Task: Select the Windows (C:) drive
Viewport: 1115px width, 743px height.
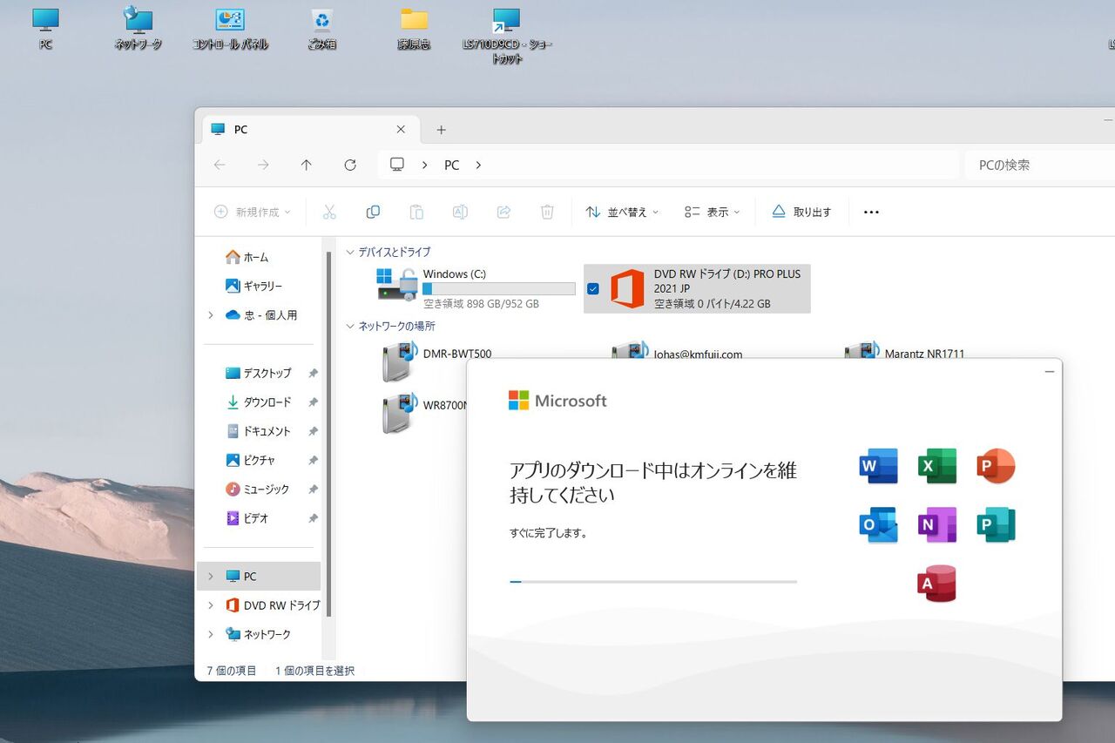Action: 476,288
